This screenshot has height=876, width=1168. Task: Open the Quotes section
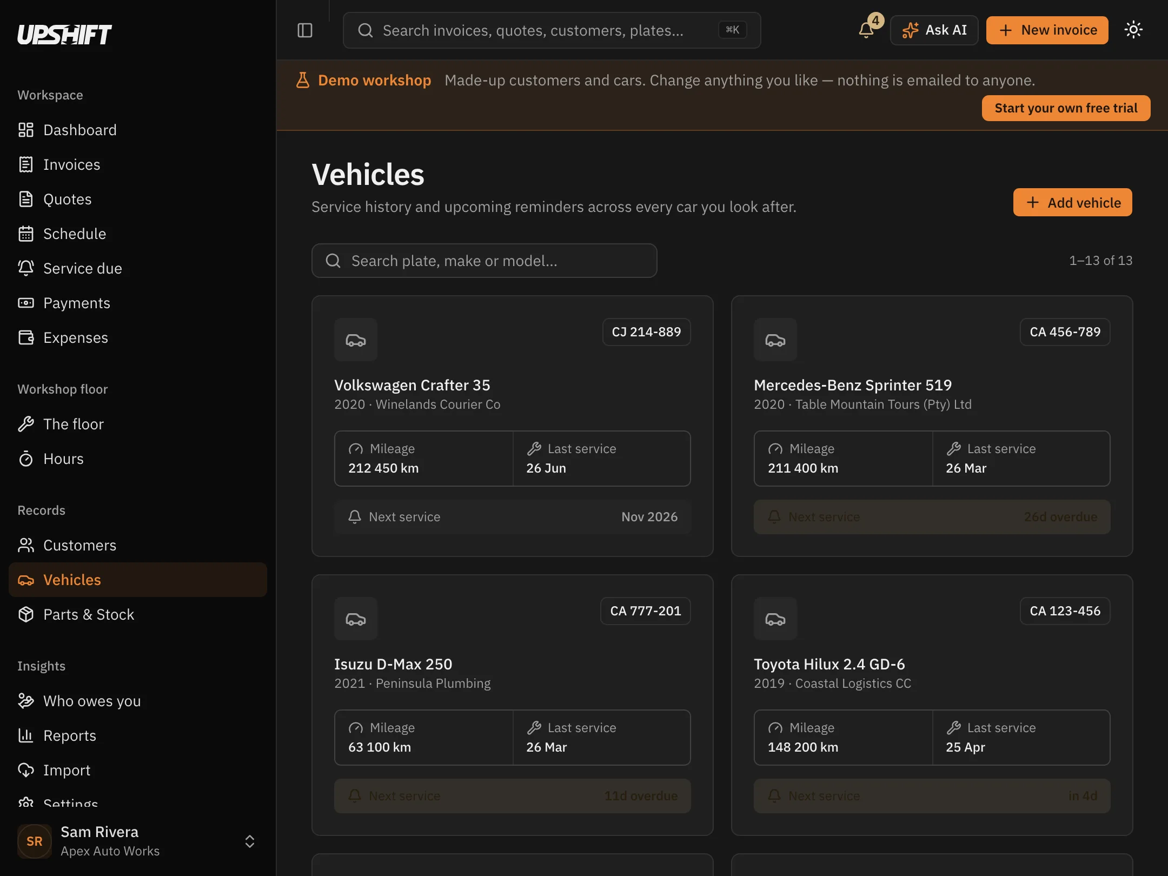(x=138, y=199)
